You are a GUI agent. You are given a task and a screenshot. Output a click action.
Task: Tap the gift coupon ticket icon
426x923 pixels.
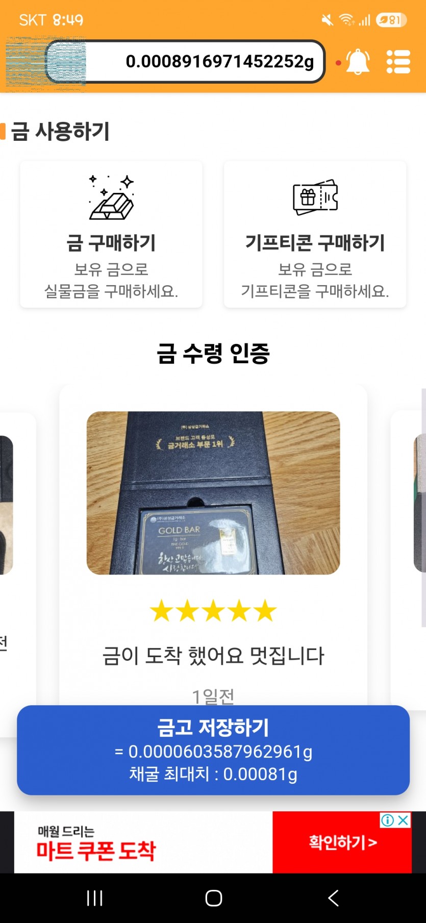pyautogui.click(x=315, y=197)
